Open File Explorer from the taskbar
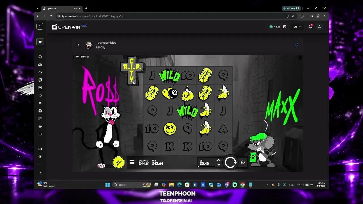 171,184
